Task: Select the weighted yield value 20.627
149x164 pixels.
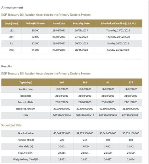Action: point(108,159)
